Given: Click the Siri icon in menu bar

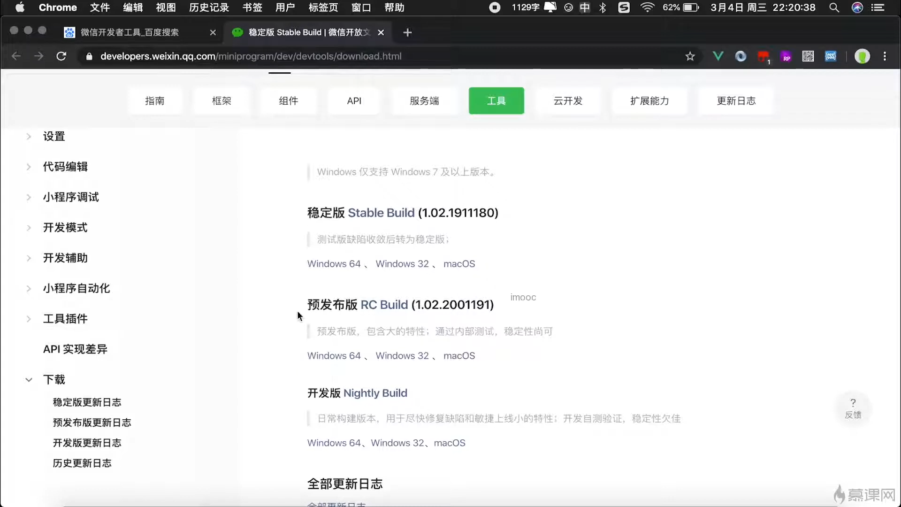Looking at the screenshot, I should point(857,8).
